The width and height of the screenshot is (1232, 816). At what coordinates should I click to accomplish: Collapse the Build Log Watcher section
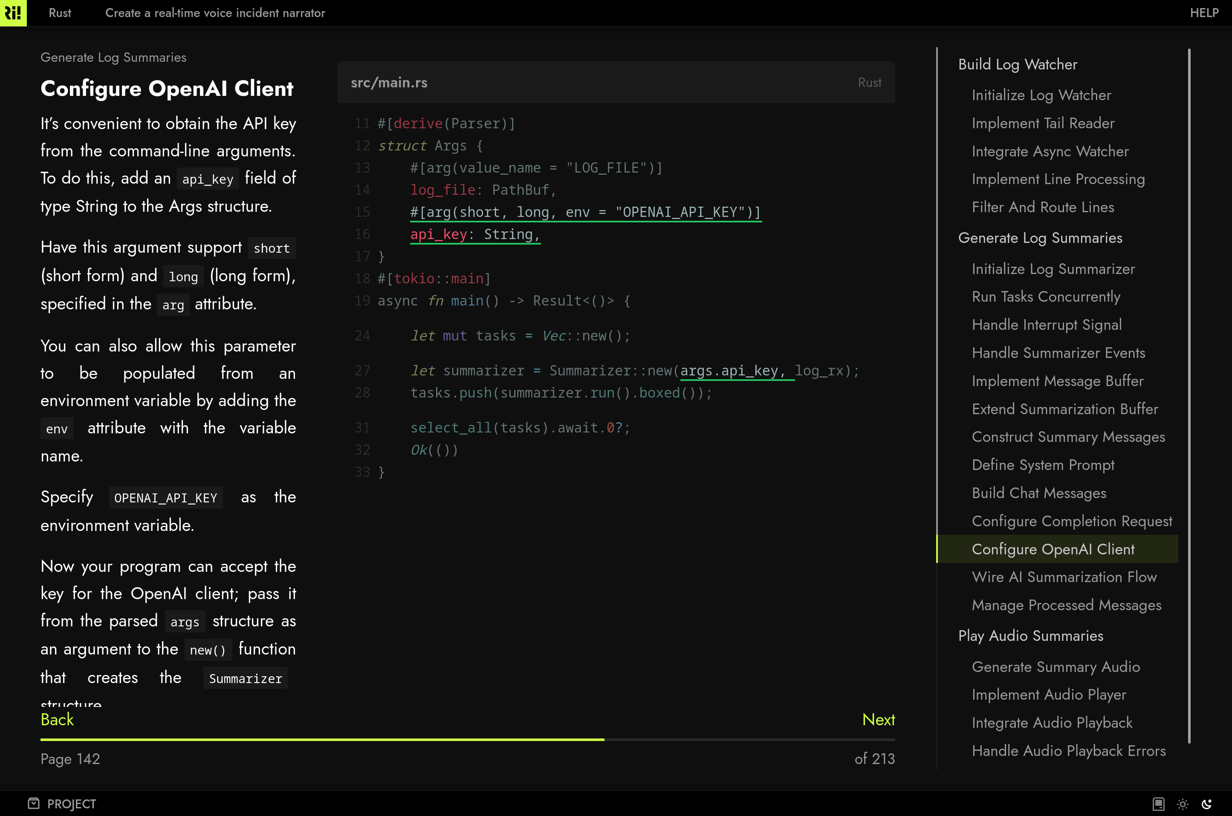coord(1018,64)
